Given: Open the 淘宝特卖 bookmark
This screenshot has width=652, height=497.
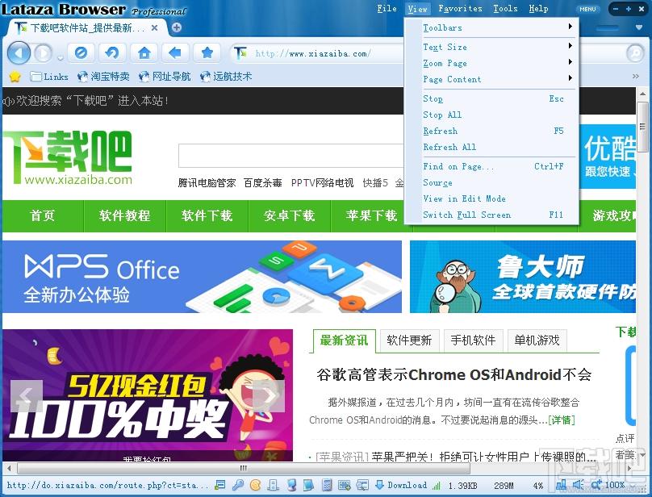Looking at the screenshot, I should [x=103, y=77].
